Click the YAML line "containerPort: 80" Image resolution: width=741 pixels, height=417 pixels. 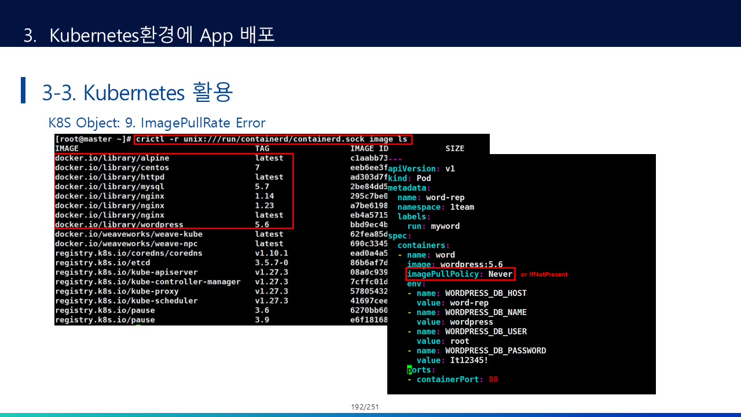(x=457, y=379)
